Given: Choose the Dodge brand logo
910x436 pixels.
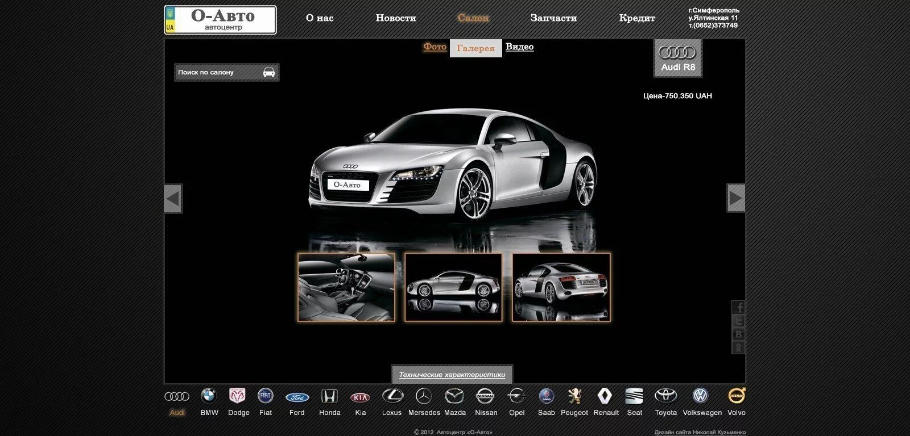Looking at the screenshot, I should click(237, 396).
